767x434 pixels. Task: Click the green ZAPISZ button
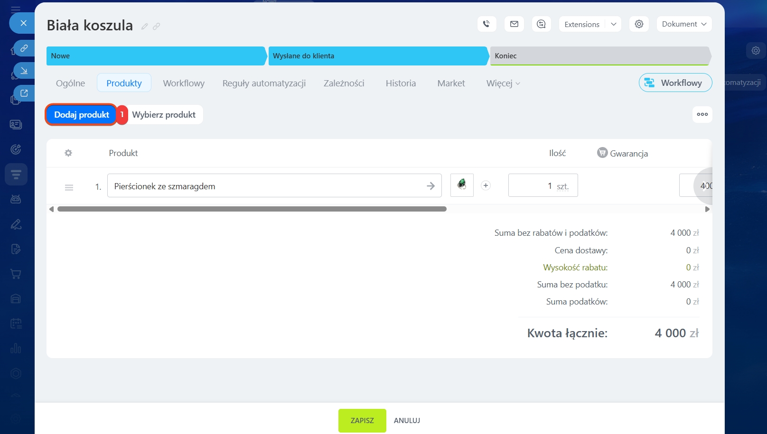click(x=362, y=421)
